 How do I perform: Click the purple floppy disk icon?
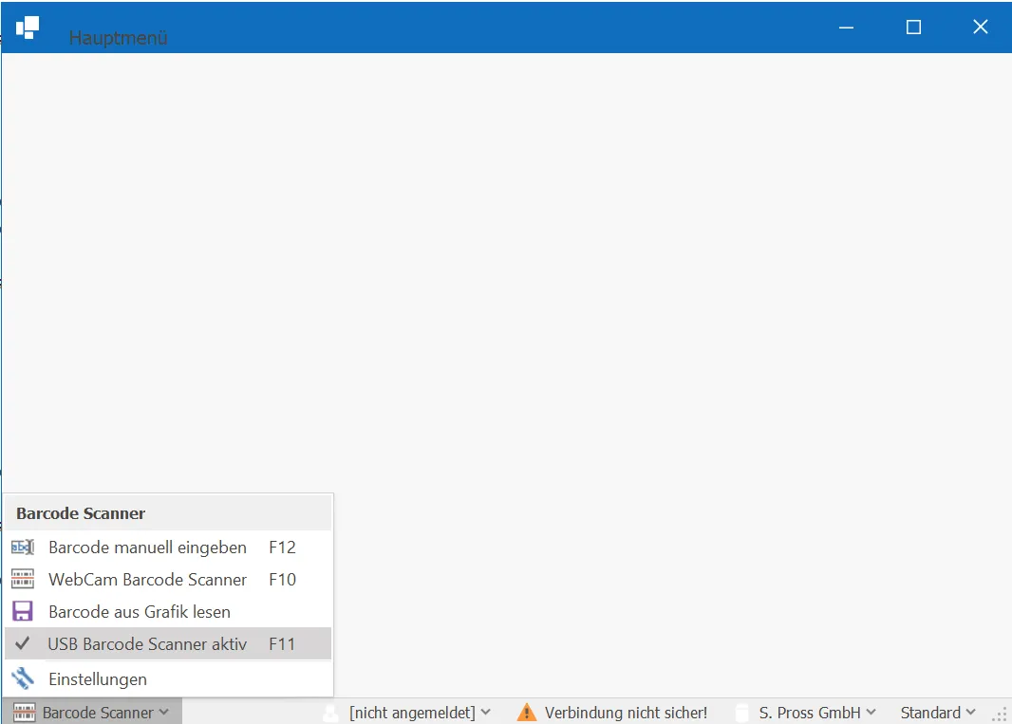click(x=23, y=611)
